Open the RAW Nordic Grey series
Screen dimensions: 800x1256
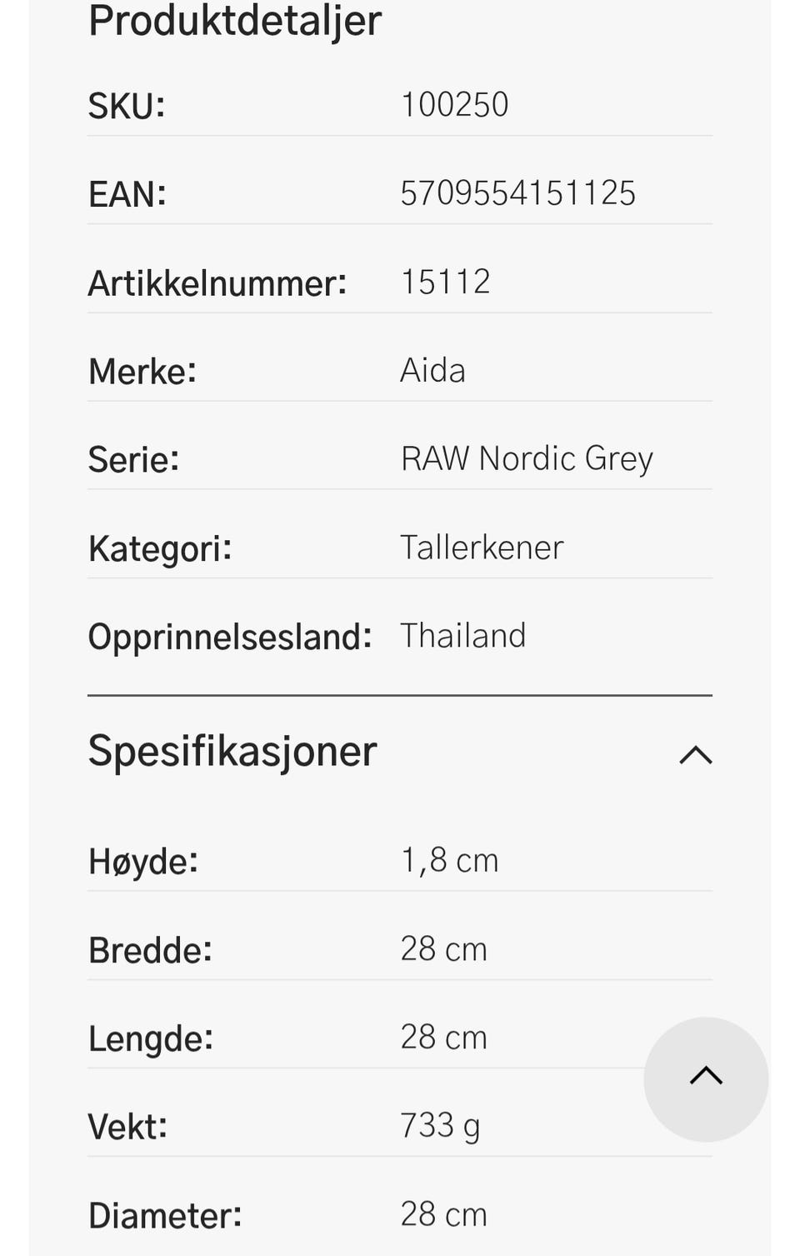[527, 459]
